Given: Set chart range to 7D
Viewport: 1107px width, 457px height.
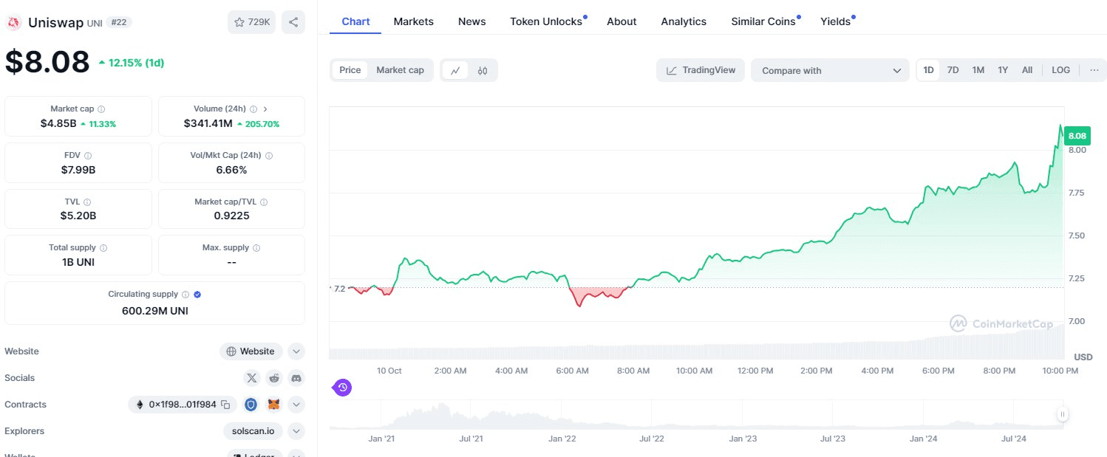Looking at the screenshot, I should pyautogui.click(x=953, y=70).
